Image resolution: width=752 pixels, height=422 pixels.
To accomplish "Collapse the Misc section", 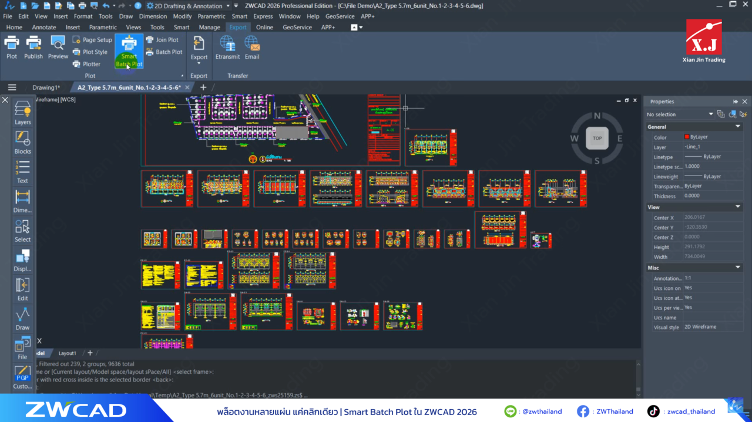I will tap(738, 268).
